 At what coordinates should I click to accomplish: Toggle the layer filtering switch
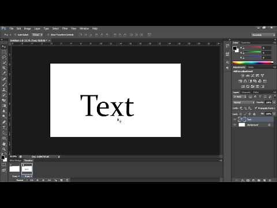tap(275, 96)
